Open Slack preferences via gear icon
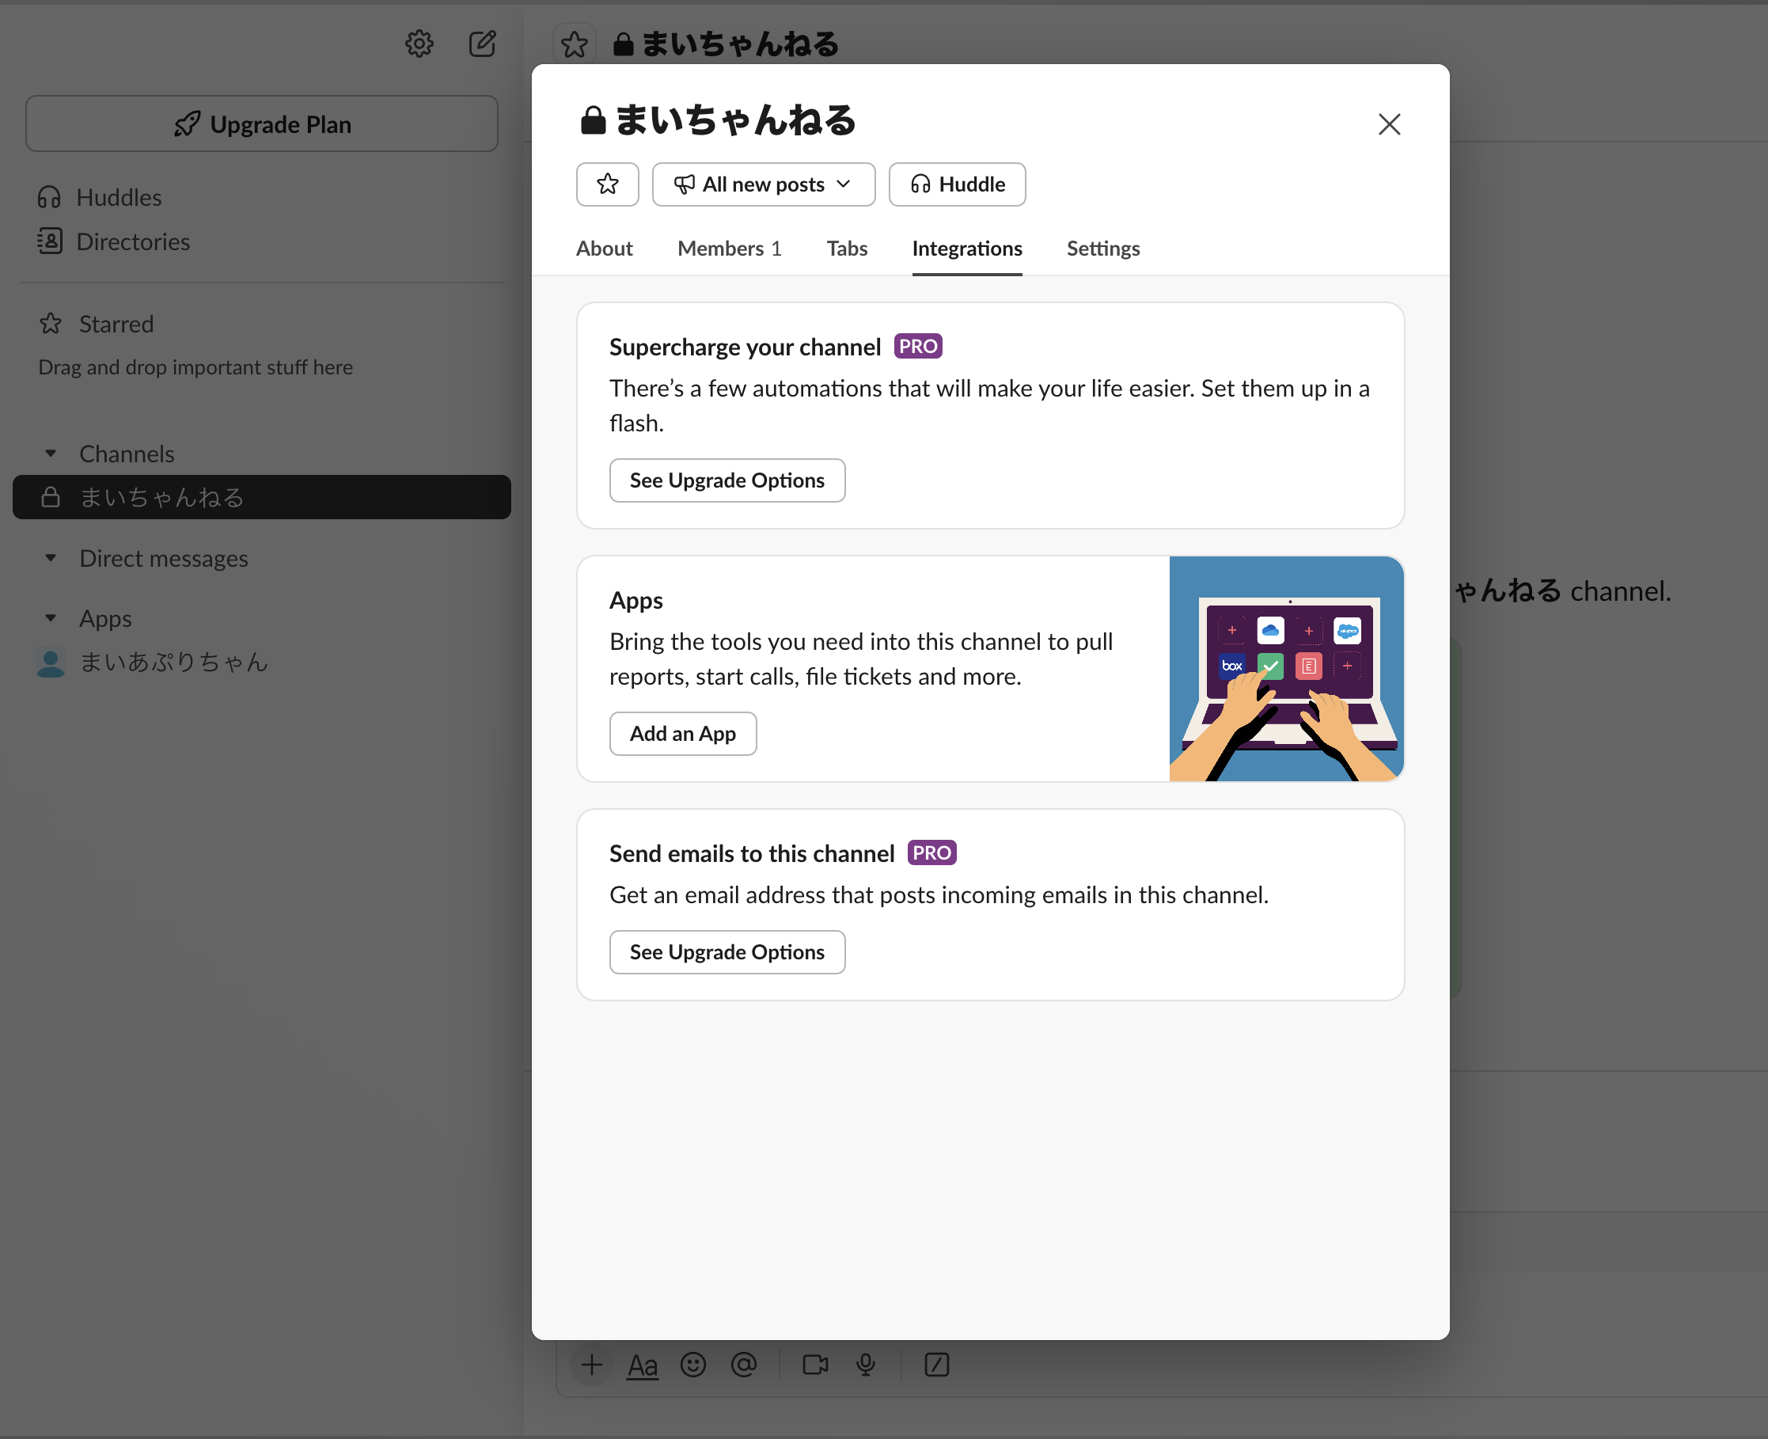 click(419, 43)
